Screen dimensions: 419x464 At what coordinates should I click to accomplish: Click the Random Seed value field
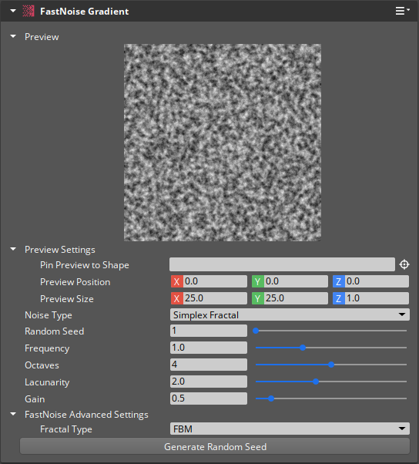(x=209, y=331)
